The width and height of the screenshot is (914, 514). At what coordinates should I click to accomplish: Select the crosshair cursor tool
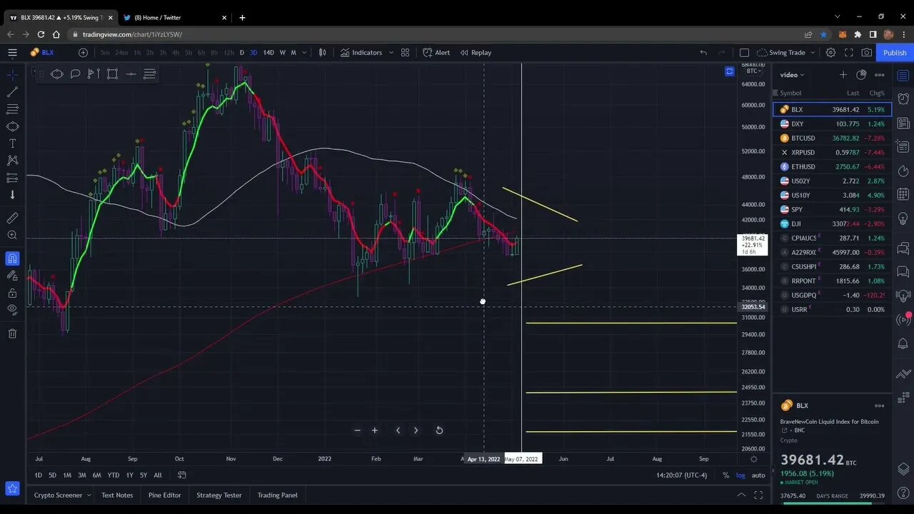tap(12, 74)
